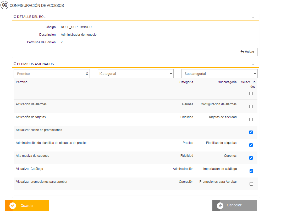Open the Categoria filter dropdown
Viewport: 281px width, 214px height.
tap(135, 74)
